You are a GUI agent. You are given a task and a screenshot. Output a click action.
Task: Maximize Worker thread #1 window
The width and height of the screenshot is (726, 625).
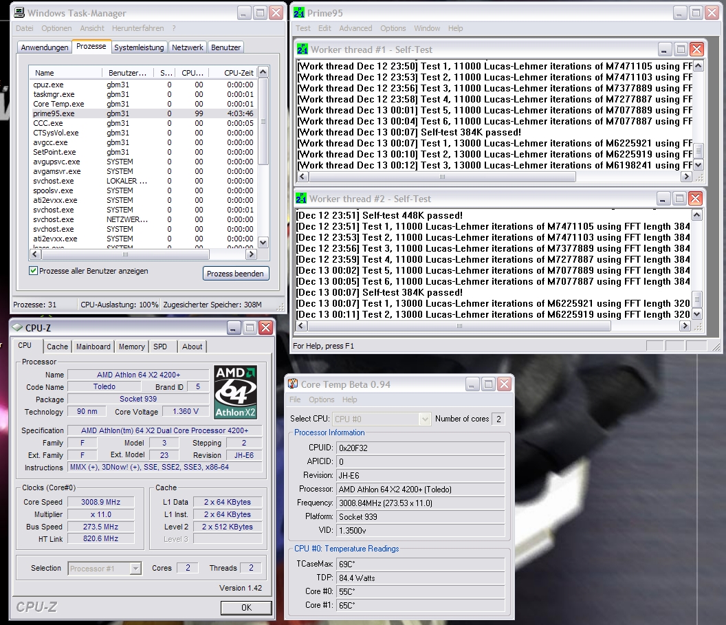click(681, 49)
